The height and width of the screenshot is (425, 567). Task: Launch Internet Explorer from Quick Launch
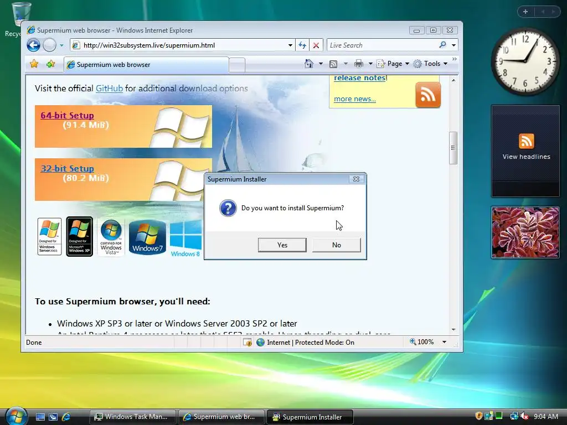click(66, 417)
